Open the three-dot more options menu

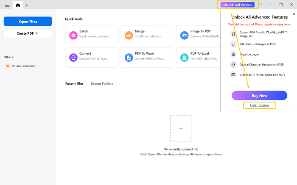261,5
